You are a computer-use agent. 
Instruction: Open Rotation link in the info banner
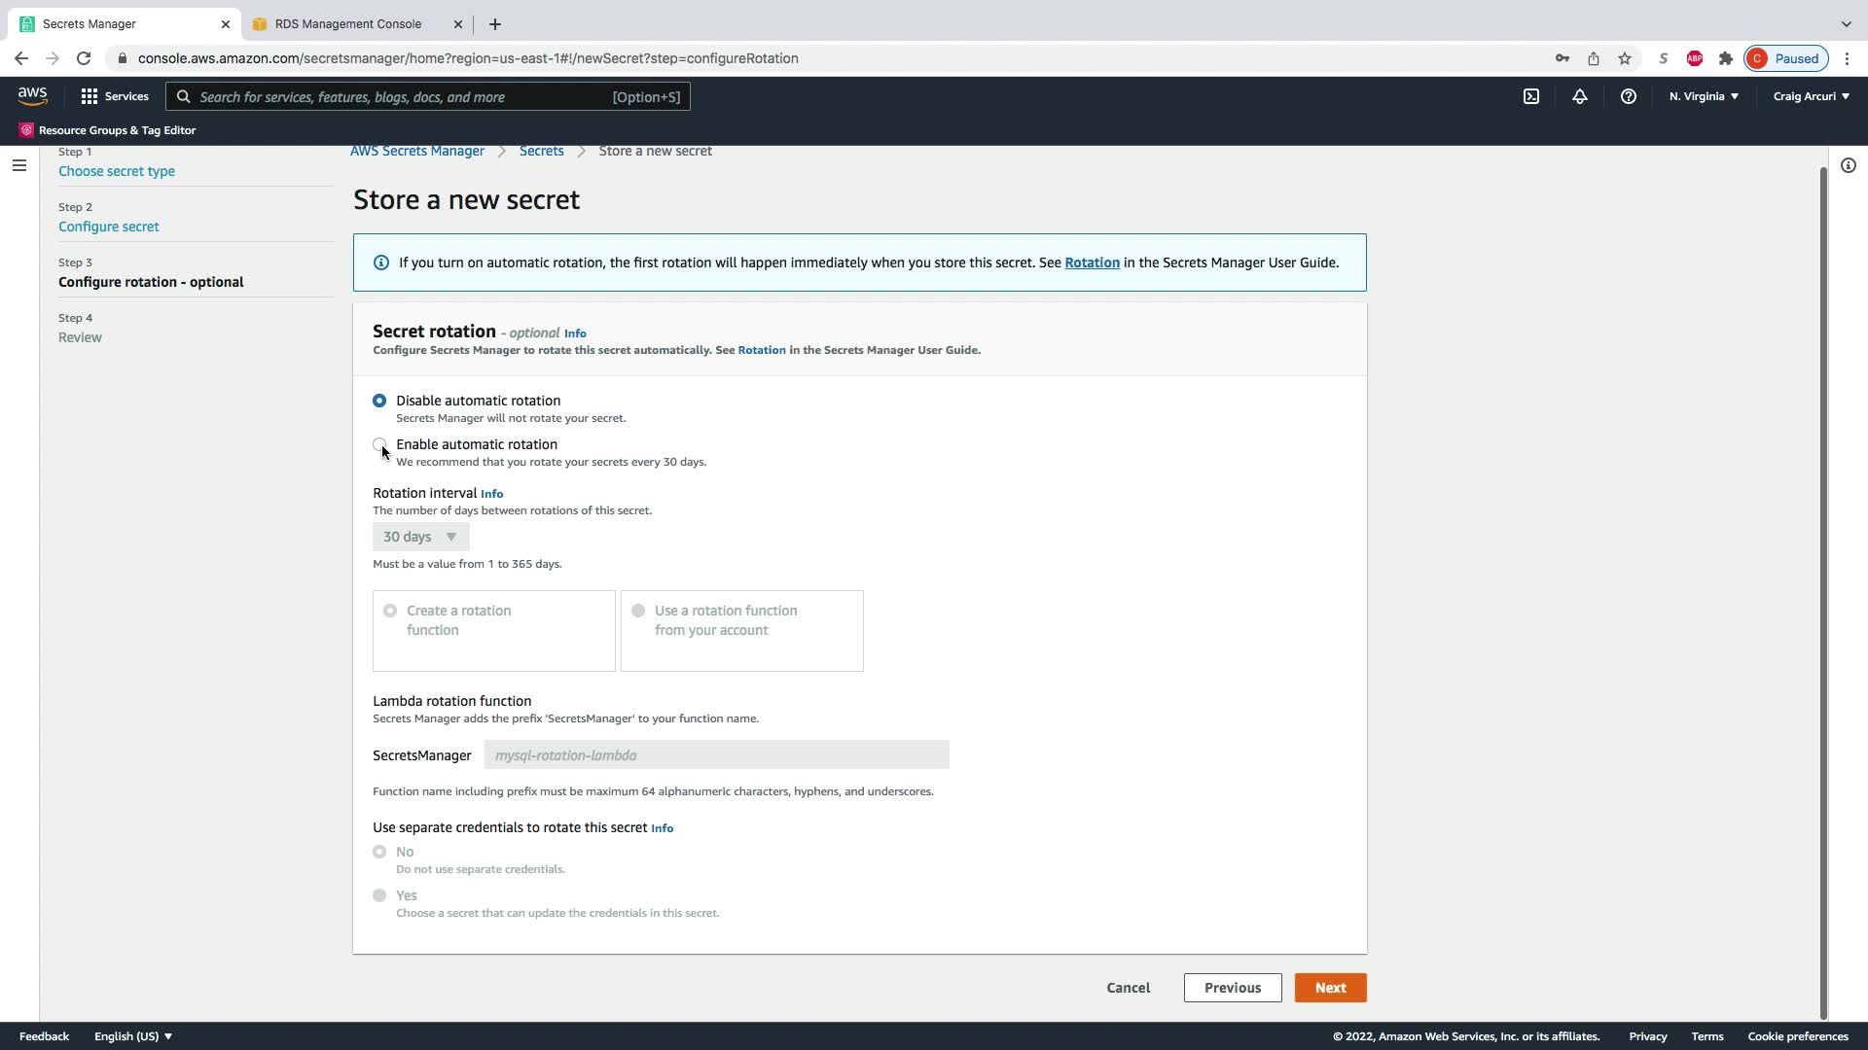point(1092,262)
